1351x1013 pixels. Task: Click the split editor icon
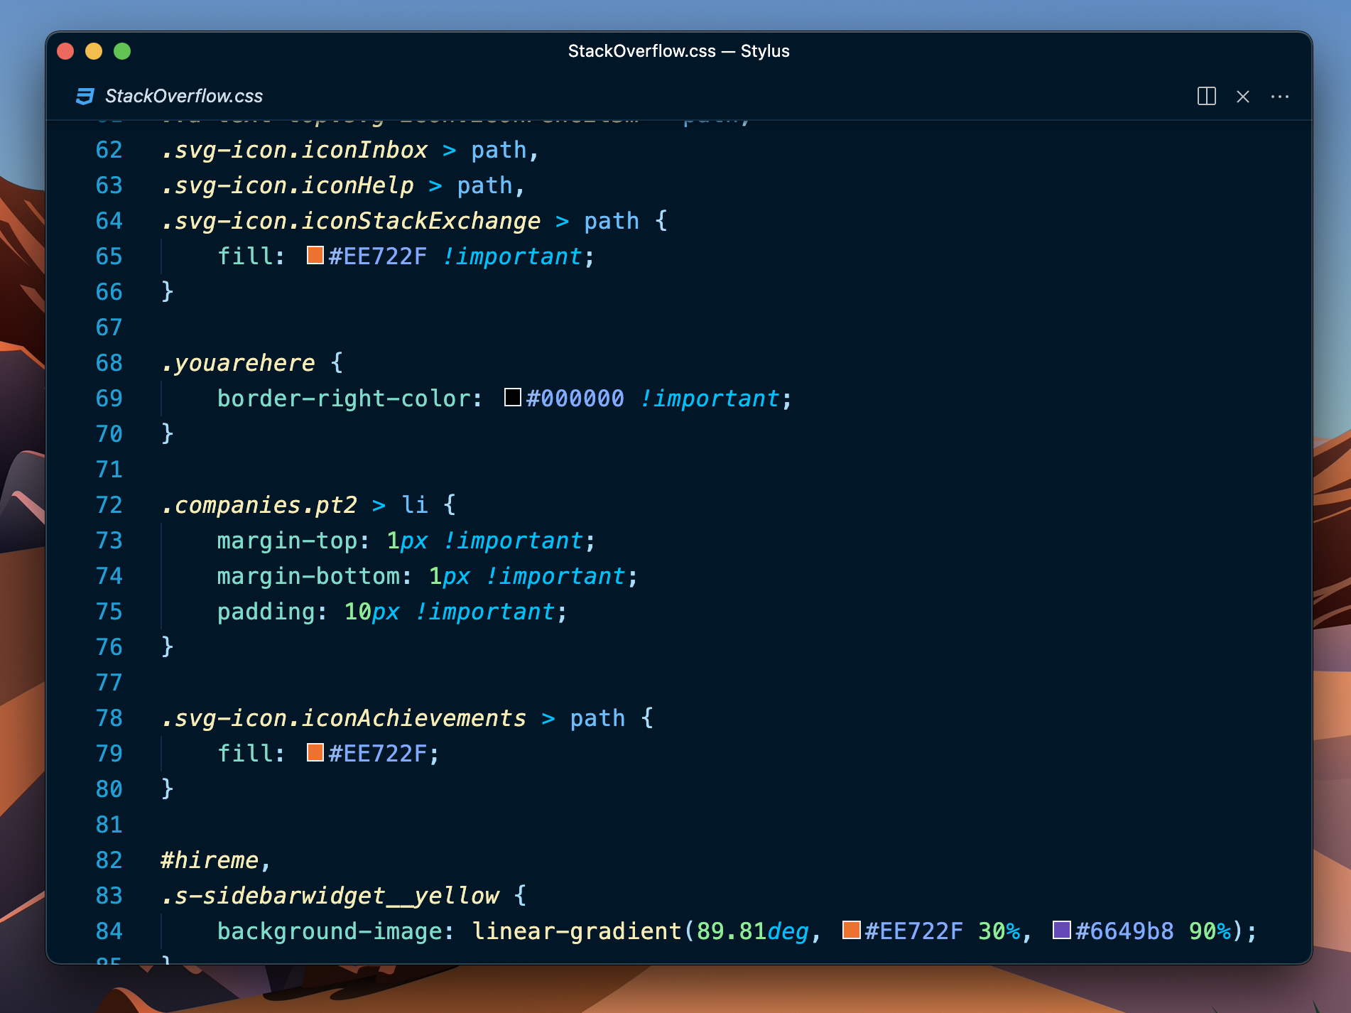[1206, 96]
